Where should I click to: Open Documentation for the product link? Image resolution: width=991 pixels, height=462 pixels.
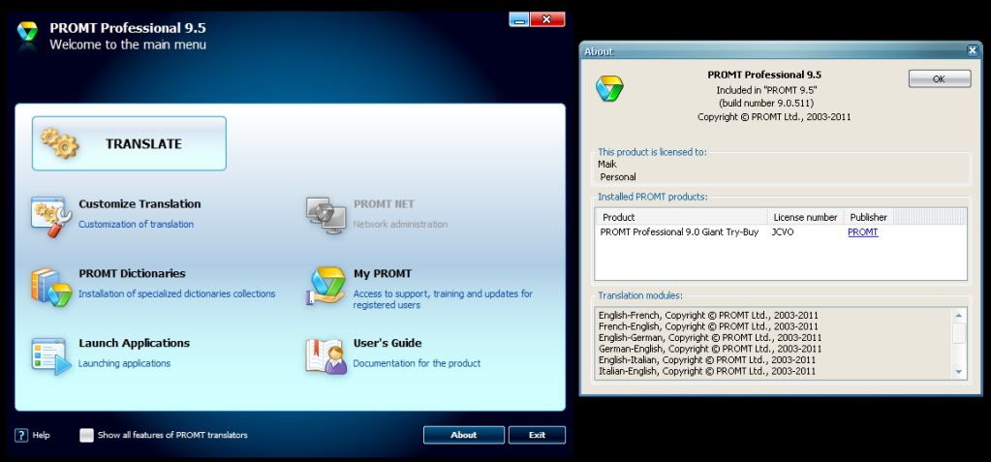coord(417,363)
